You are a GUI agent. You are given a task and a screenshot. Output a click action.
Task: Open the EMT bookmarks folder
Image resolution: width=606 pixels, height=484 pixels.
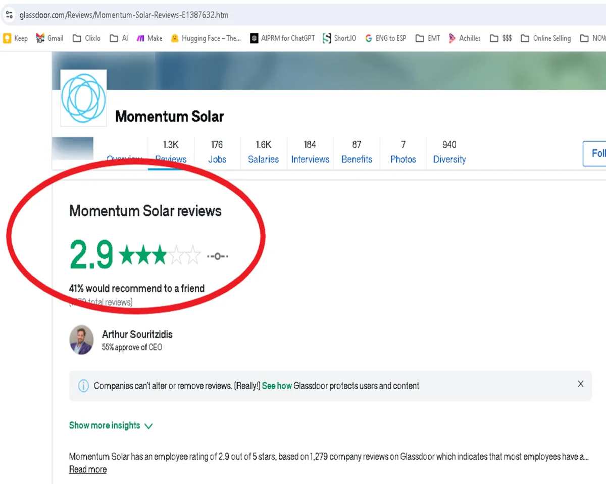point(428,38)
